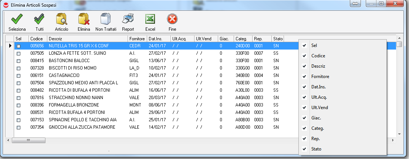This screenshot has height=159, width=409.
Task: Click the horizontal scrollbar thumb
Action: (x=28, y=141)
